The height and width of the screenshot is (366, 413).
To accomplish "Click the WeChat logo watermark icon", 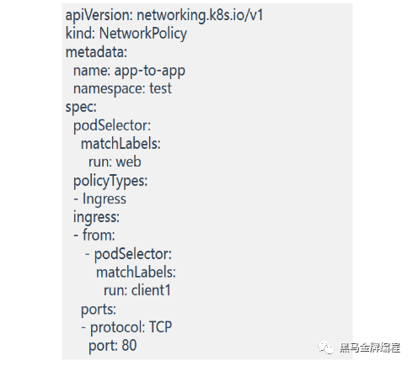I will click(326, 347).
